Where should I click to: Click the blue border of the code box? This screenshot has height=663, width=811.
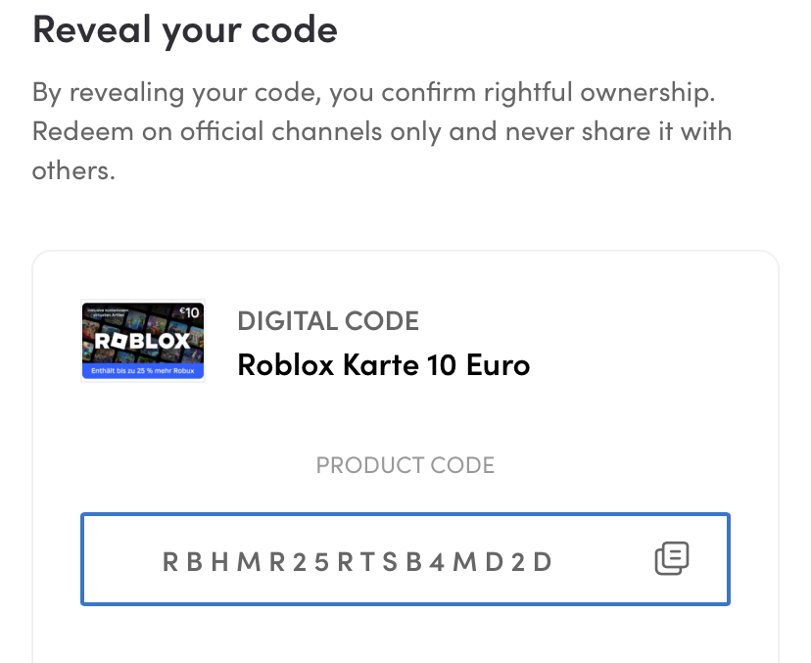click(405, 514)
